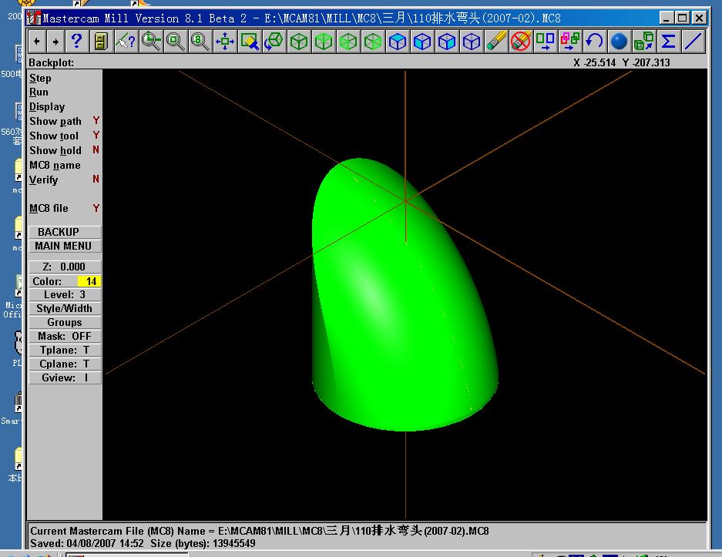Click the Undelete crossed-eraser icon
The width and height of the screenshot is (722, 557).
(x=521, y=42)
